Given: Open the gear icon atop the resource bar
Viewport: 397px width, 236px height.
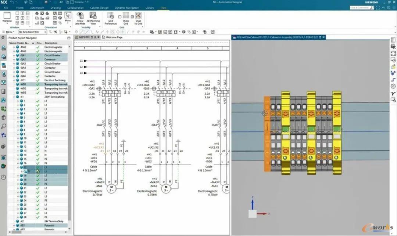Looking at the screenshot, I should (3, 38).
